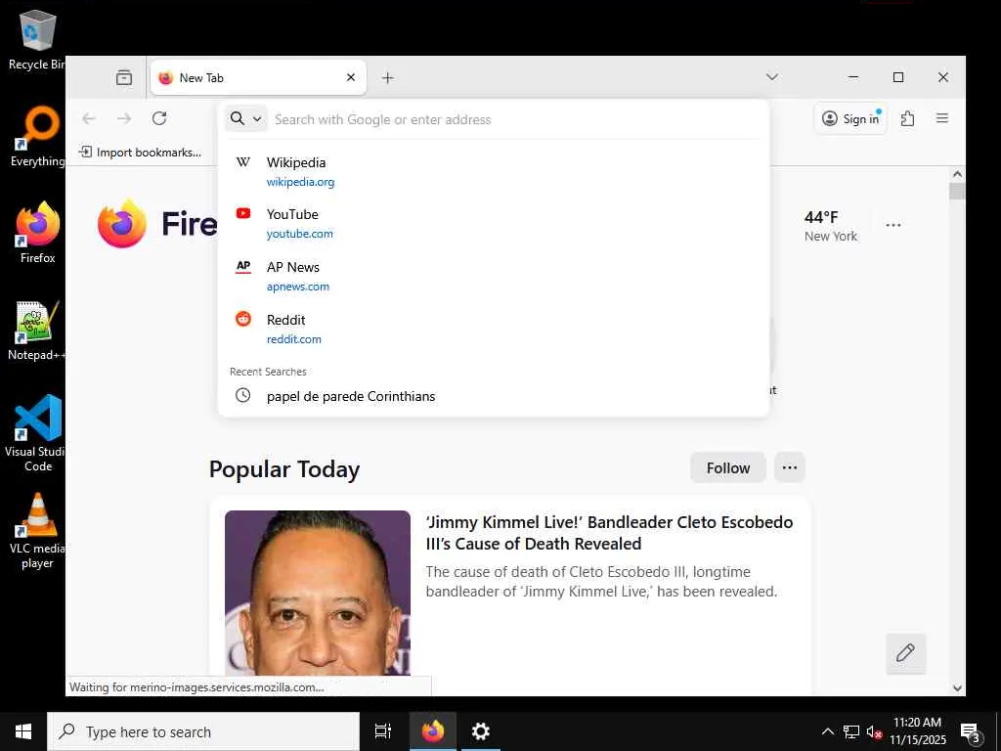Click the network icon in system tray
Screen dimensions: 1001x751
click(x=851, y=731)
